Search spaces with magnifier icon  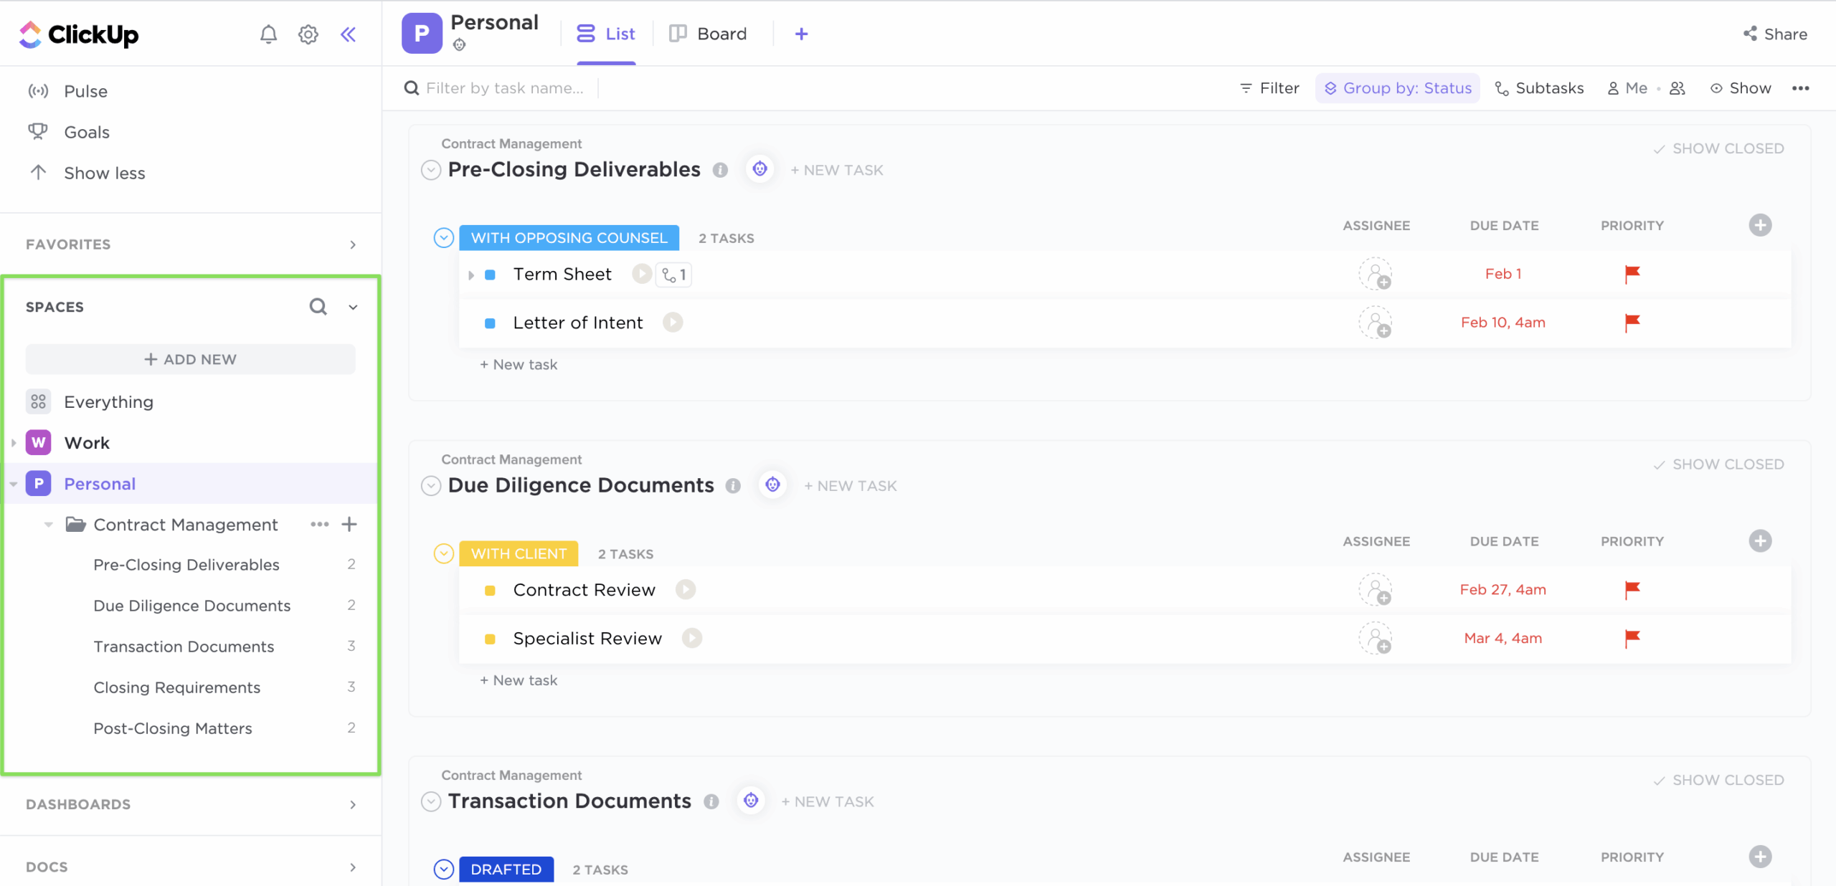pos(318,307)
